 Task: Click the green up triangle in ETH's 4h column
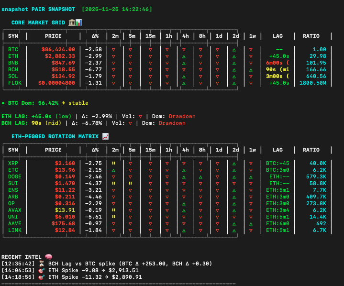[x=184, y=56]
